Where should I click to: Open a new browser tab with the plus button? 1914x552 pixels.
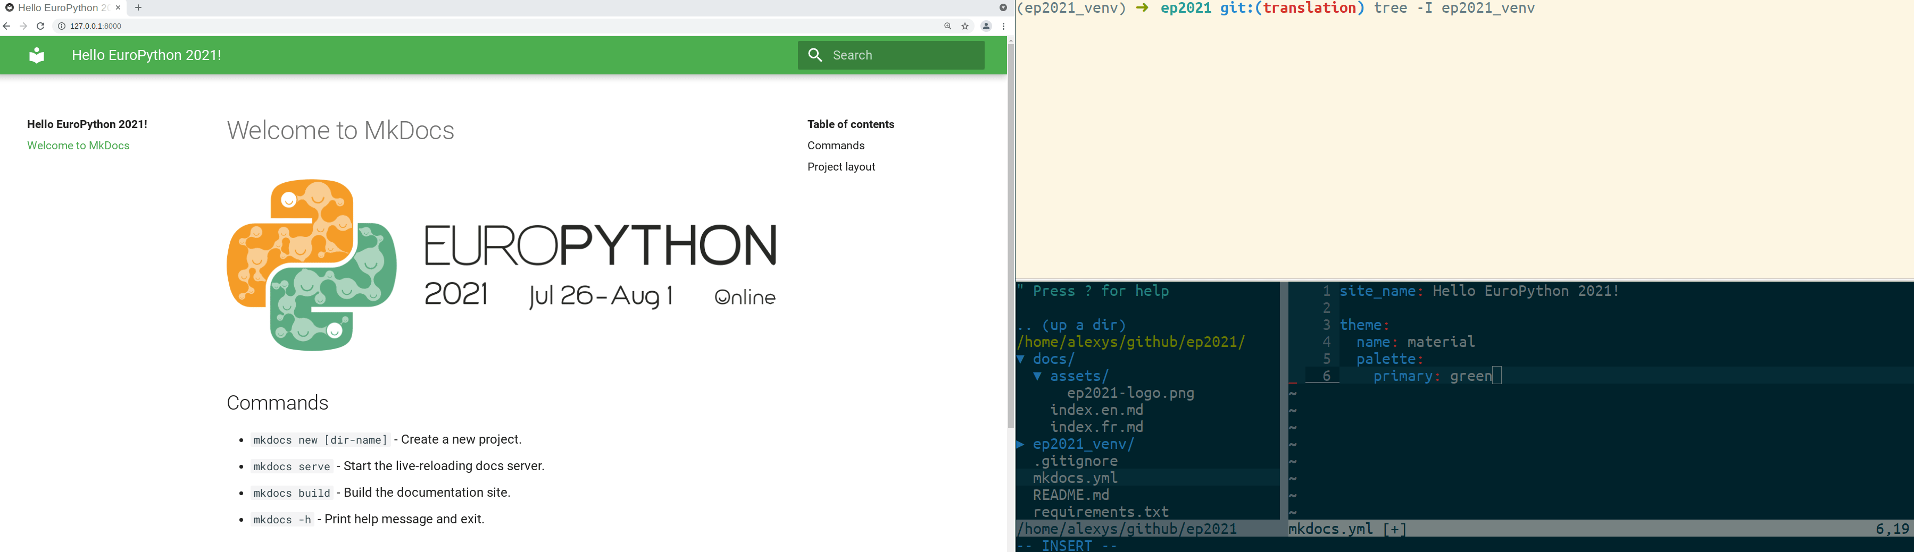138,8
